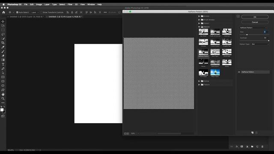Select the Brush tool
This screenshot has width=274, height=154.
pos(3,51)
